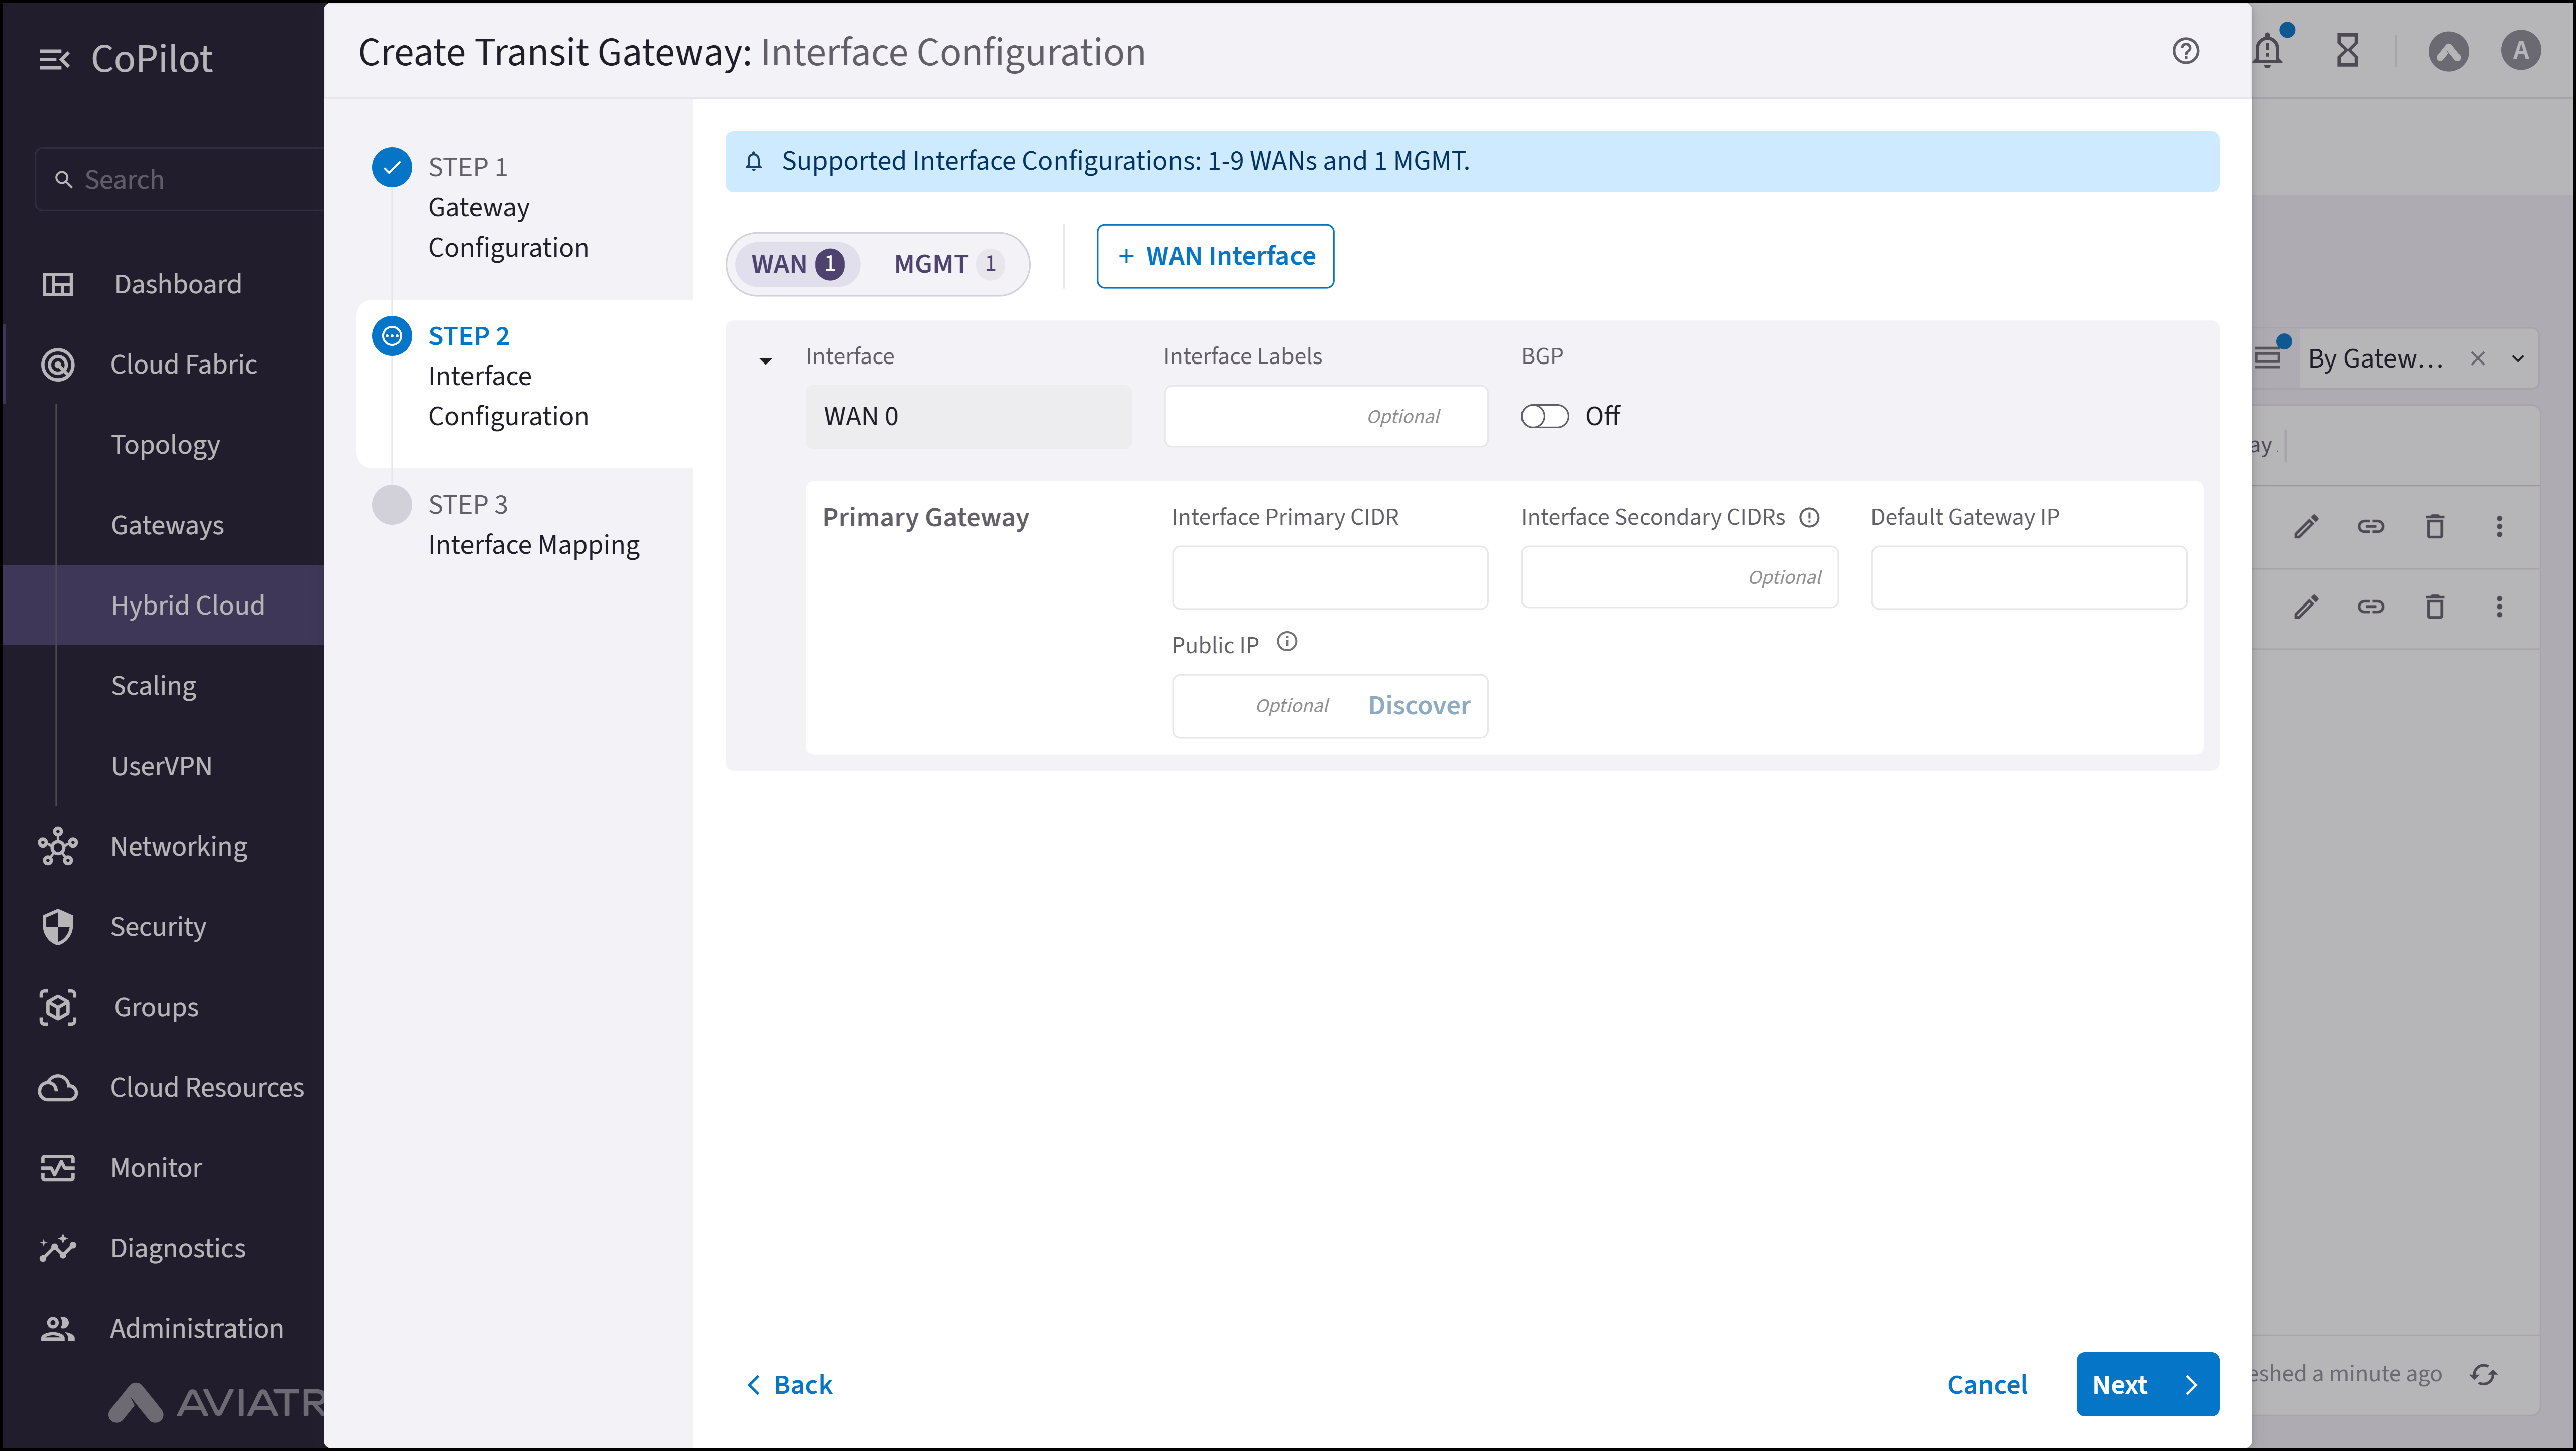
Task: Click the Interface Primary CIDR input field
Action: tap(1329, 577)
